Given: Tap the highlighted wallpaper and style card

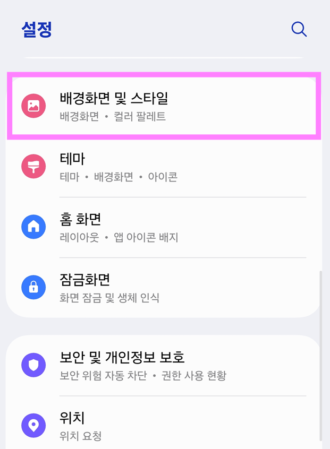Looking at the screenshot, I should (165, 105).
